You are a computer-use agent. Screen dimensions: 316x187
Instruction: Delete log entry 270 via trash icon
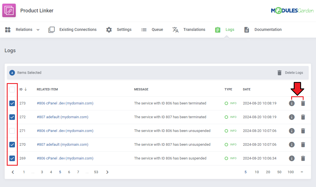[303, 145]
